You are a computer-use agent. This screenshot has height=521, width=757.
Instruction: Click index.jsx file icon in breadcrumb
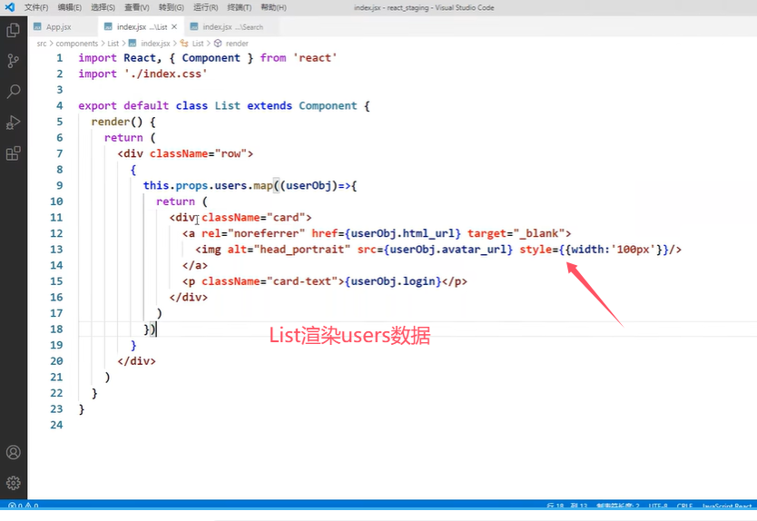(133, 44)
